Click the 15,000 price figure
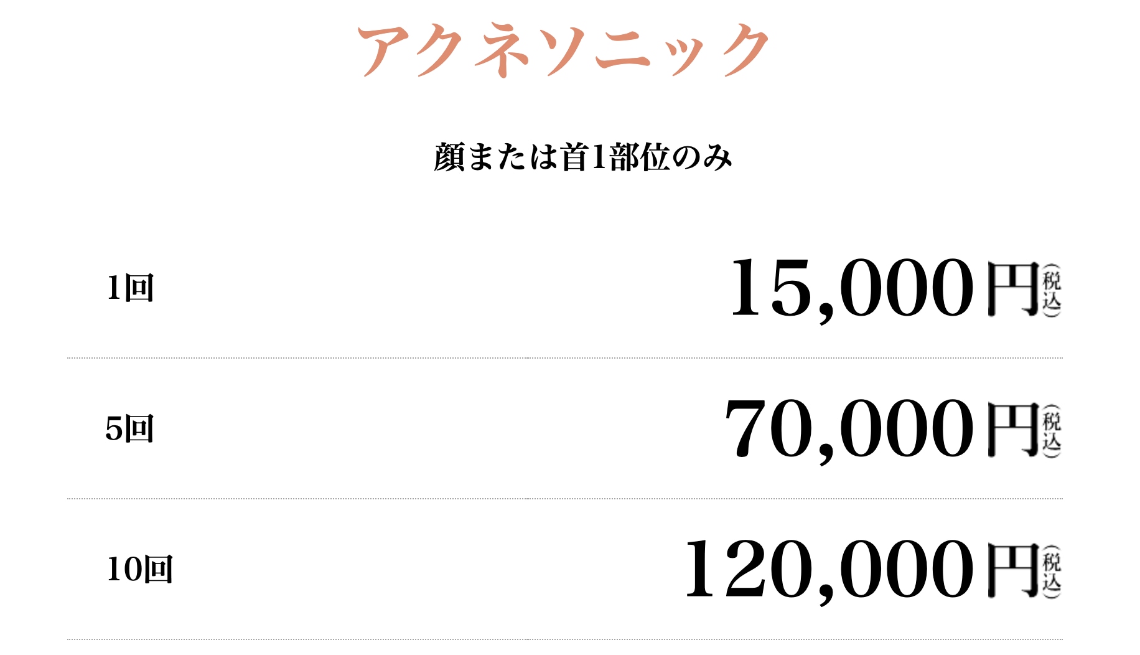 [851, 289]
